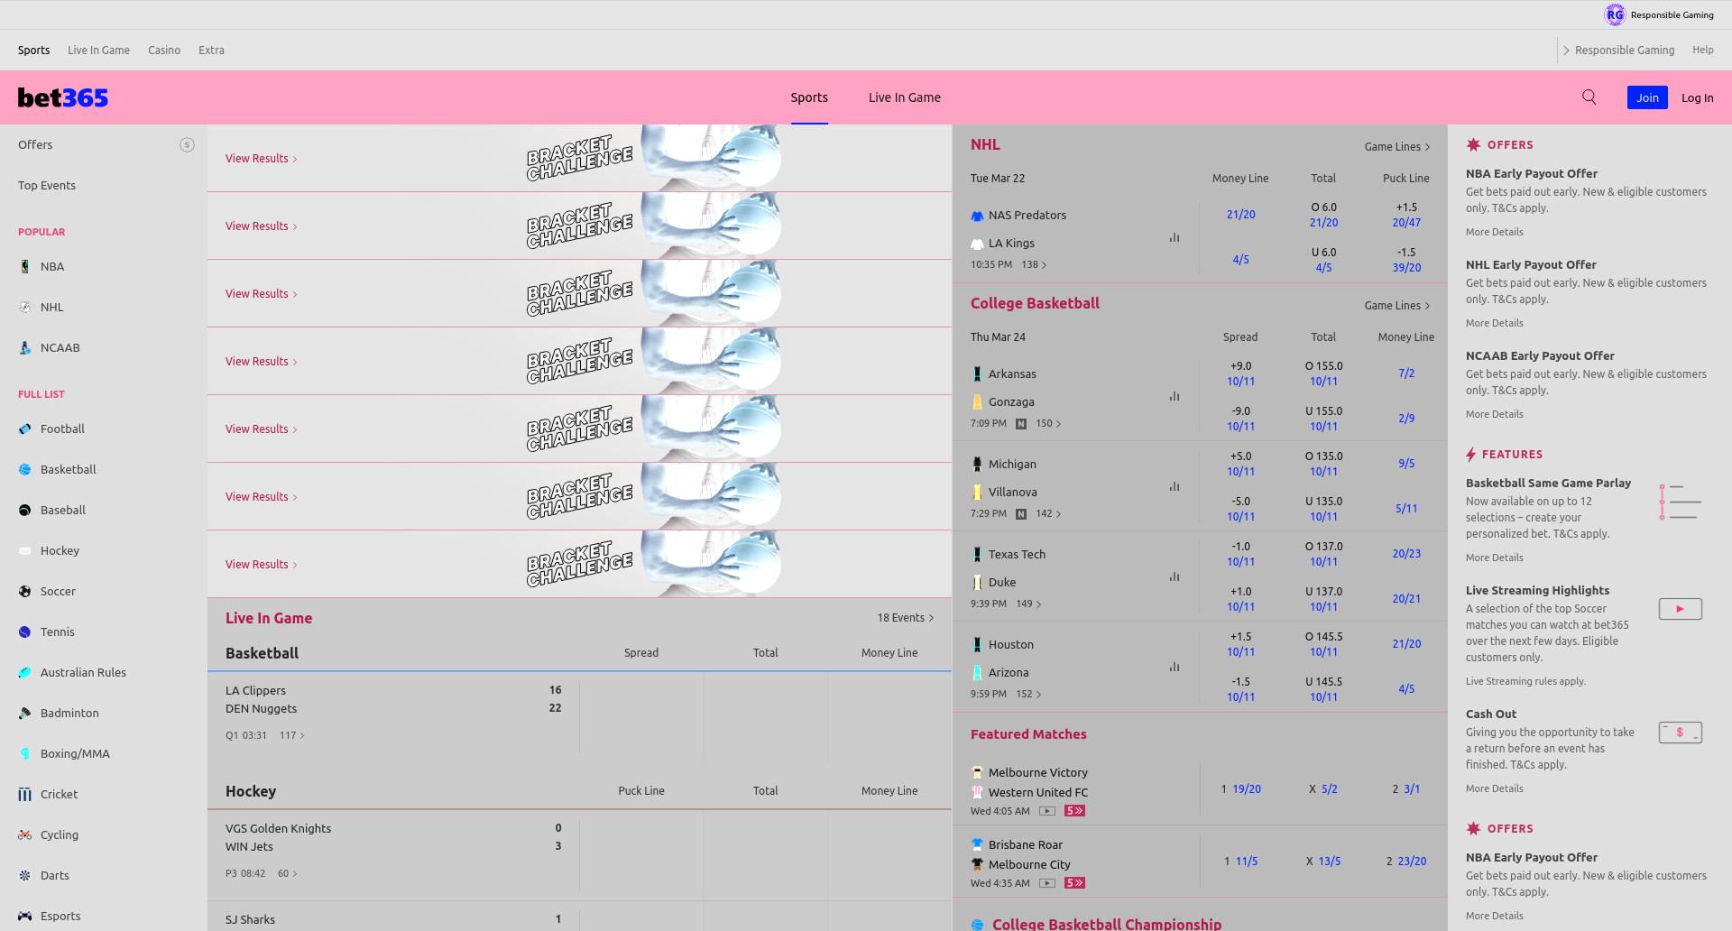Screen dimensions: 1732x931
Task: Open 117 markets for Clippers vs Nuggets
Action: pyautogui.click(x=291, y=735)
